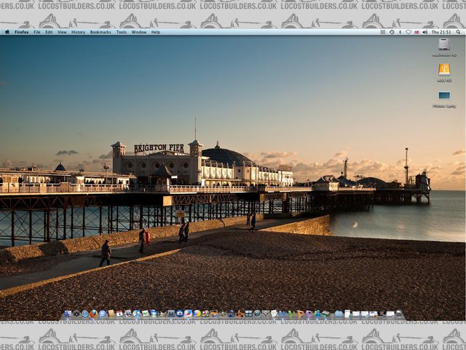Click the Thu 21:51 clock
Viewport: 466px width, 350px height.
441,32
